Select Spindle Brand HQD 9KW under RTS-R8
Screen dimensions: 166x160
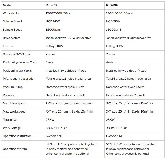point(53,21)
